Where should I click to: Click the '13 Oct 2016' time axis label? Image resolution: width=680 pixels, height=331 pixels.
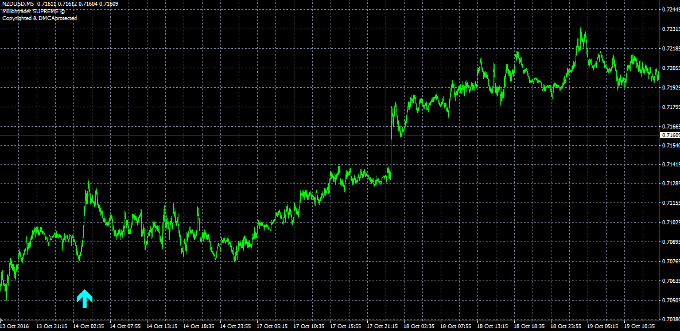click(x=14, y=326)
